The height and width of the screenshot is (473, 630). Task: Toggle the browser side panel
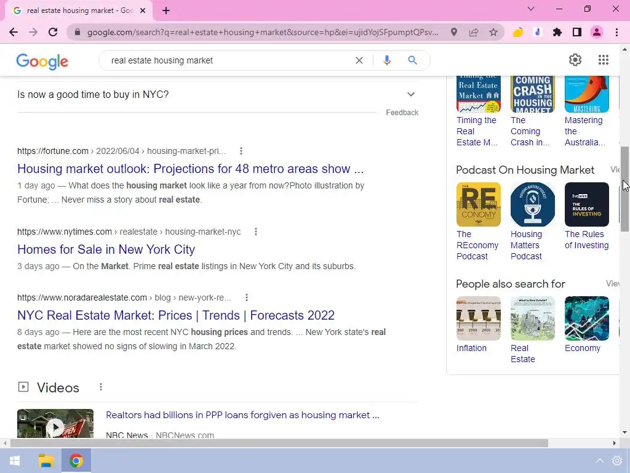click(577, 32)
